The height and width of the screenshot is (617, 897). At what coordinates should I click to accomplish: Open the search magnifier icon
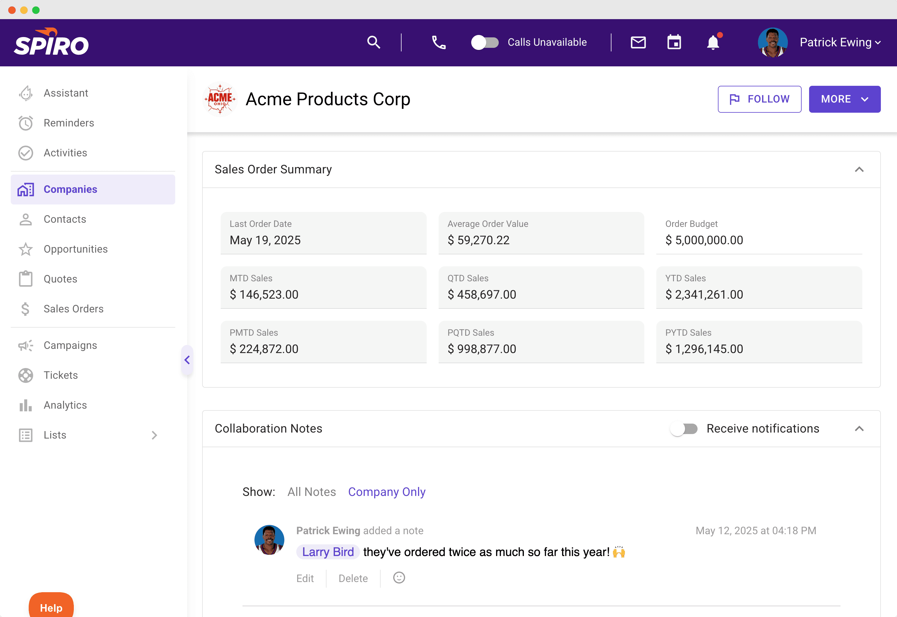(373, 42)
